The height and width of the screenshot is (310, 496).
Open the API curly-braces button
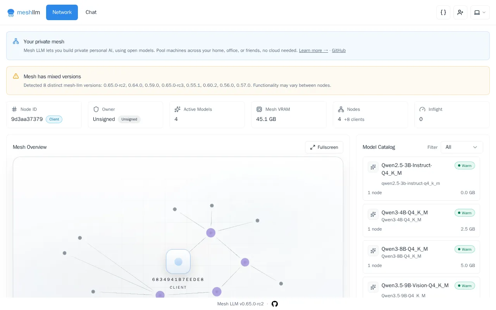443,12
